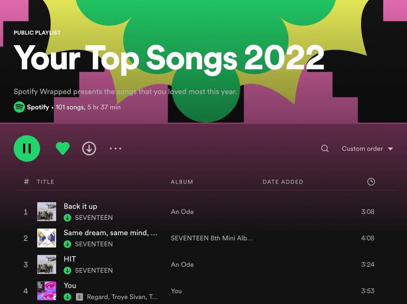Open the SEVENTEEN artist link under HIT

(x=94, y=270)
